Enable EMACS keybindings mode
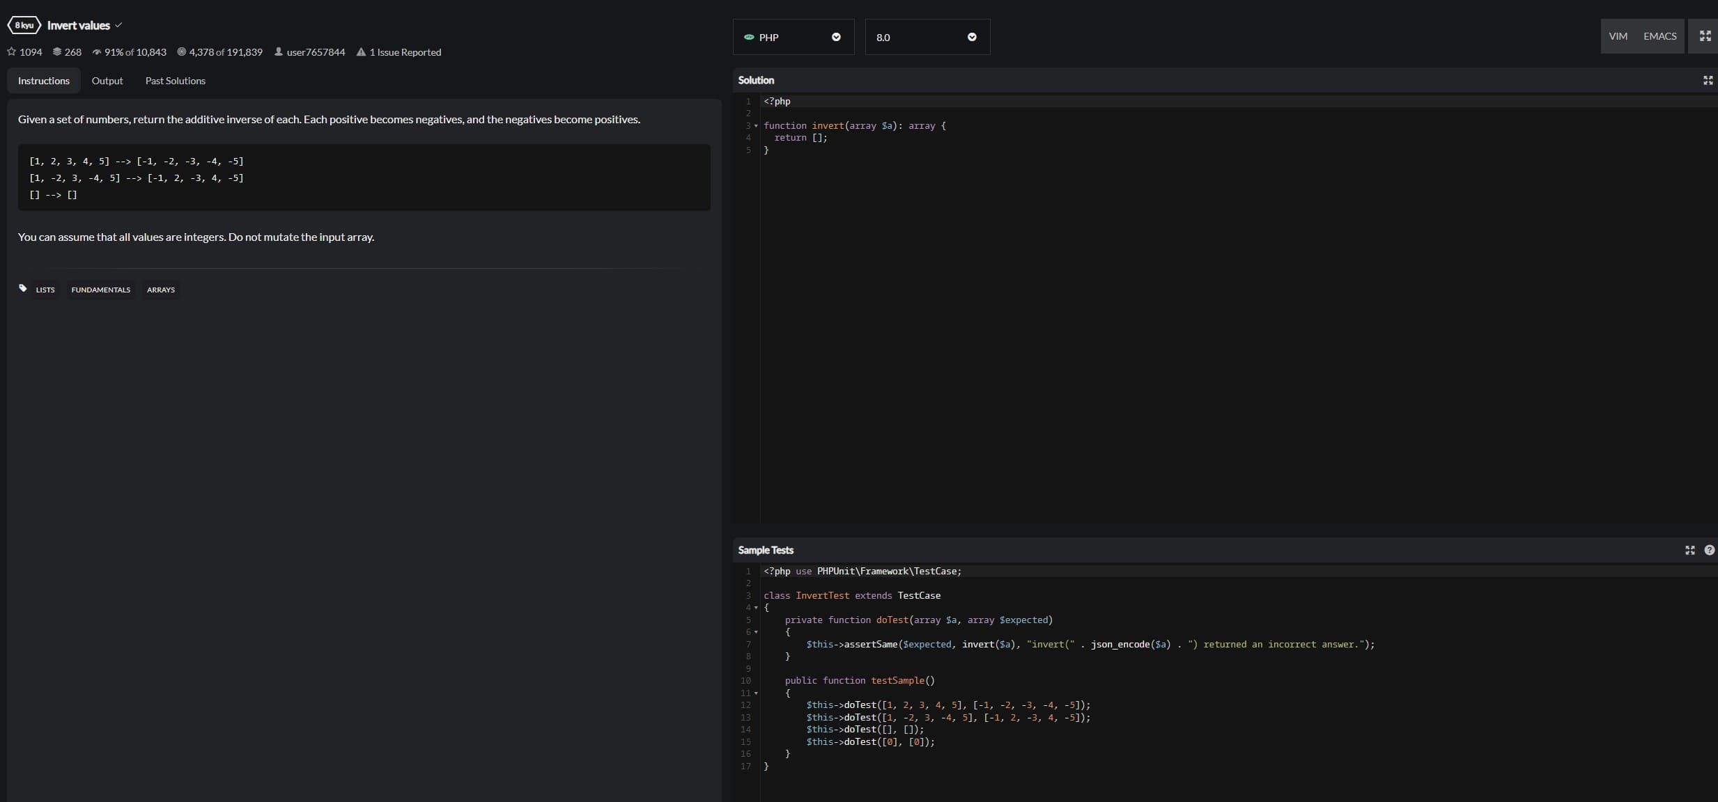The width and height of the screenshot is (1718, 802). (1659, 35)
